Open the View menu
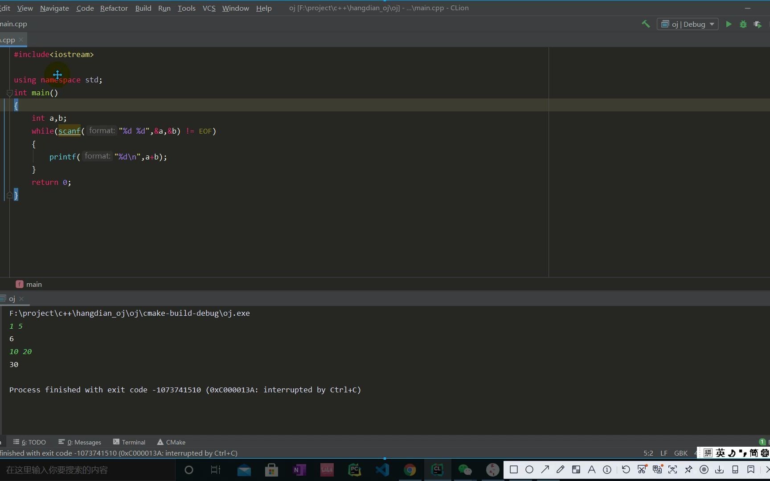The image size is (770, 481). [x=25, y=8]
